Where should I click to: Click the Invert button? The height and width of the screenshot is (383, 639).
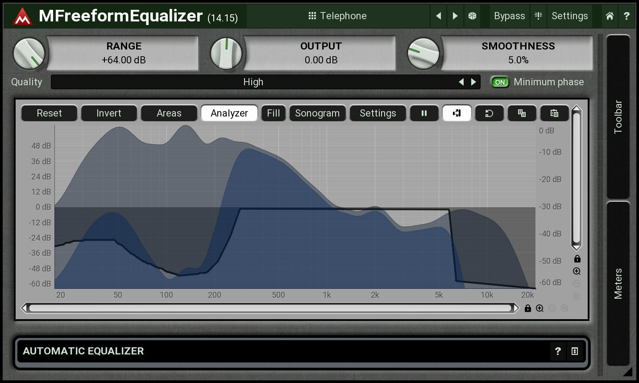click(x=109, y=113)
